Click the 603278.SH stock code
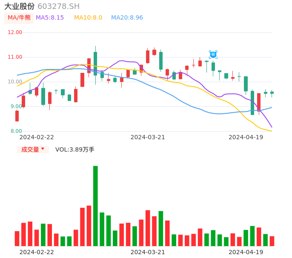292x258 pixels. [x=58, y=6]
